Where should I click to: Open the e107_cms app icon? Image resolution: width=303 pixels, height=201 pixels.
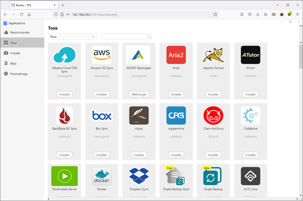(x=250, y=176)
